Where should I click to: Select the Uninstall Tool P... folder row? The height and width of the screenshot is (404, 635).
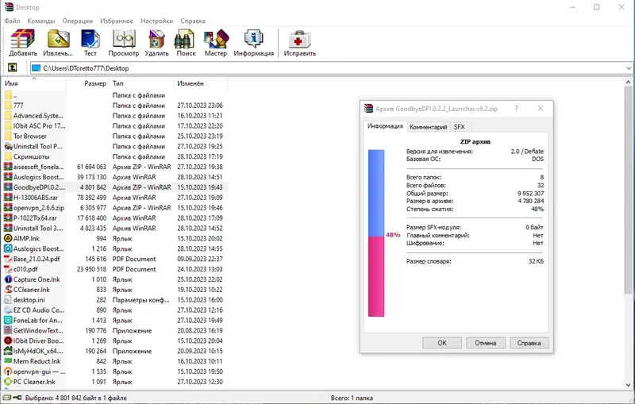point(115,146)
